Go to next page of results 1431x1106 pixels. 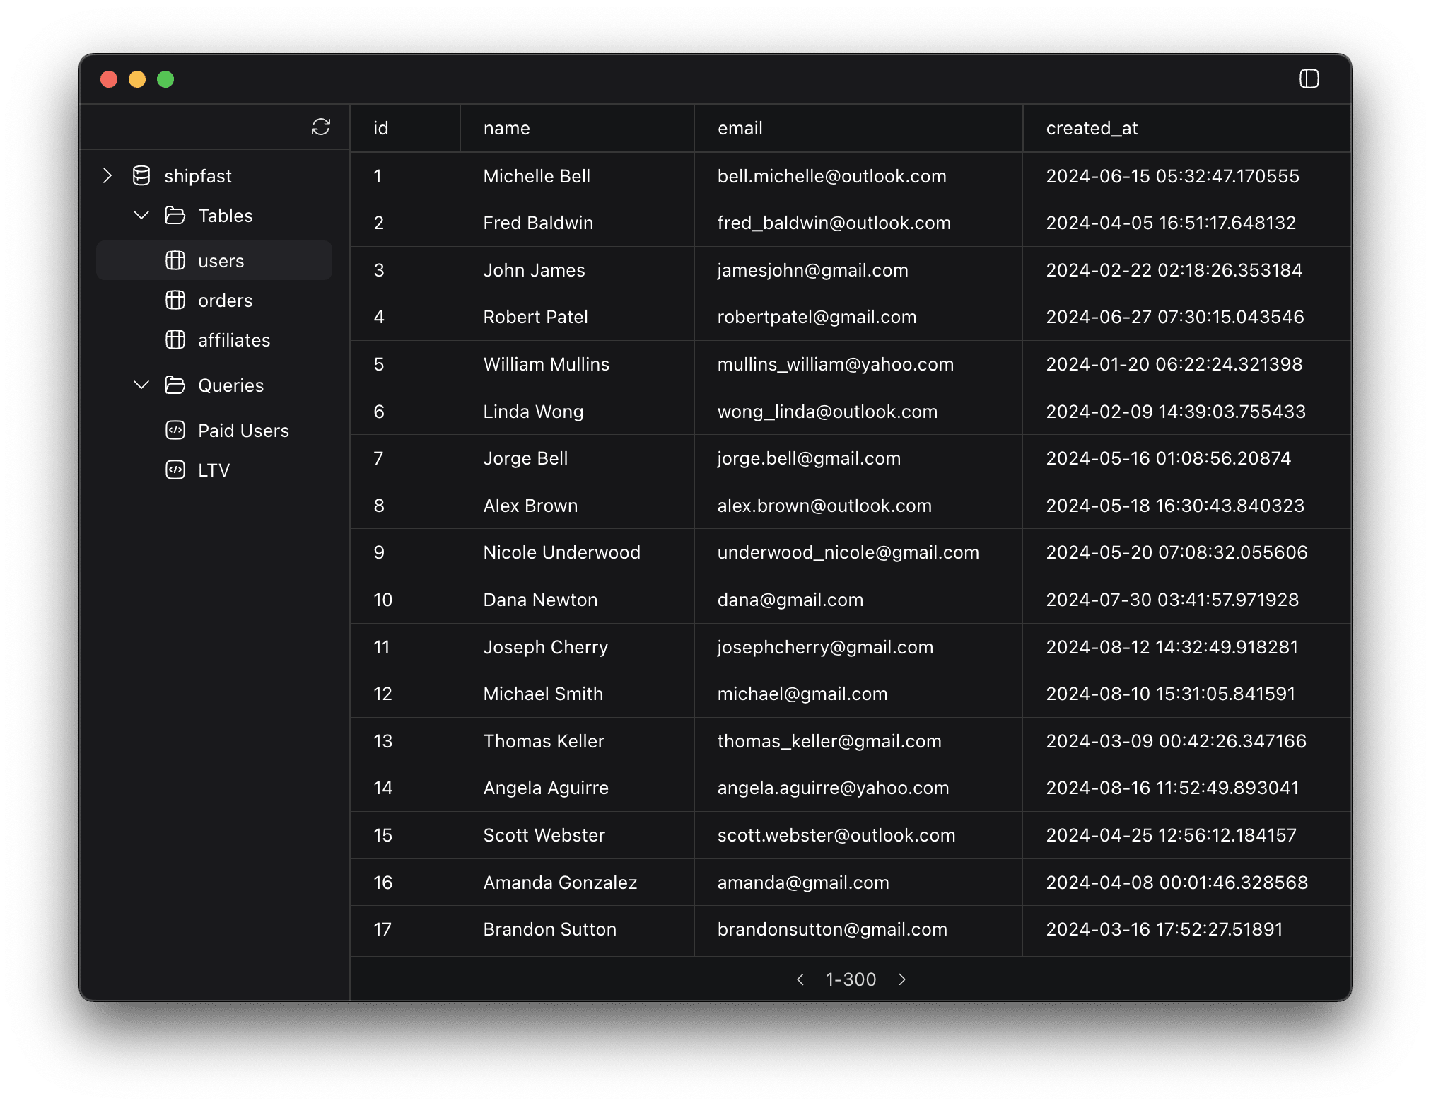tap(902, 979)
